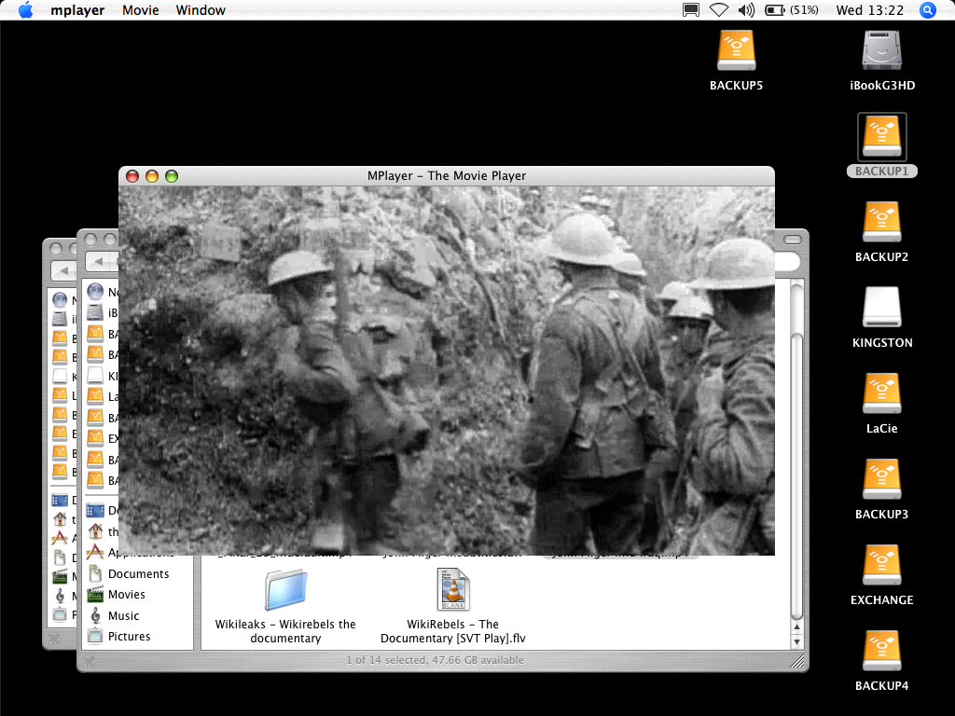
Task: Click the hard disk icon in Finder sidebar
Action: [x=95, y=312]
